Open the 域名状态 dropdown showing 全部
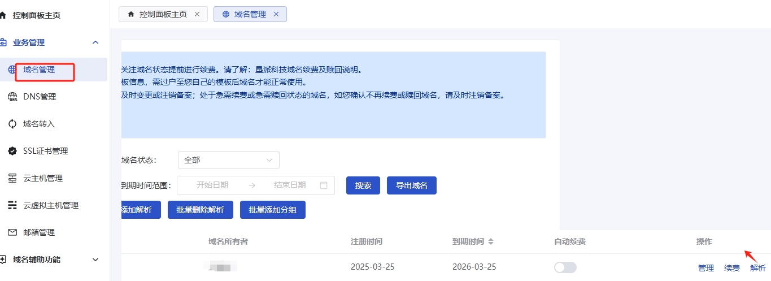The image size is (771, 281). coord(228,160)
